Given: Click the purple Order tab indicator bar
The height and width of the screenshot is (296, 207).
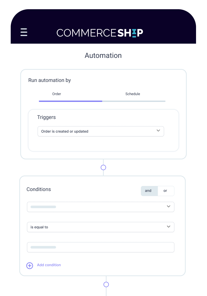Looking at the screenshot, I should pyautogui.click(x=70, y=101).
